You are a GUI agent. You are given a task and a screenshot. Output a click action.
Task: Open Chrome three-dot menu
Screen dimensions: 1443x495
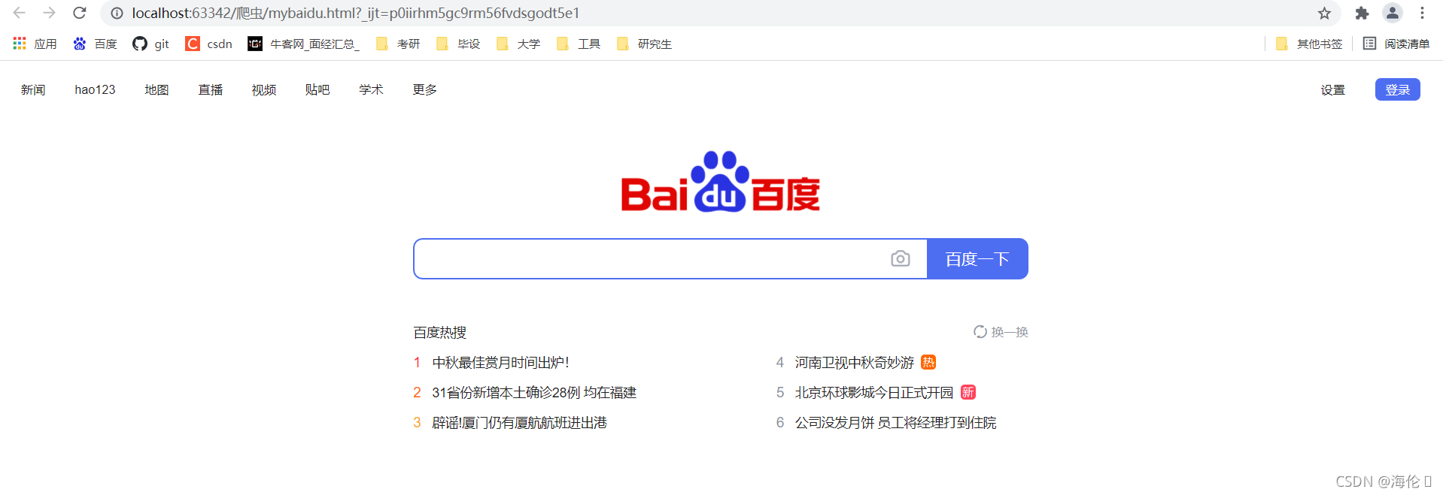tap(1422, 13)
